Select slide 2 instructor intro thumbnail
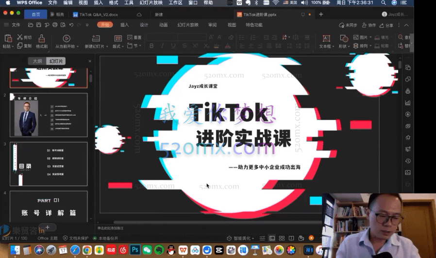436x258 pixels. pos(49,115)
